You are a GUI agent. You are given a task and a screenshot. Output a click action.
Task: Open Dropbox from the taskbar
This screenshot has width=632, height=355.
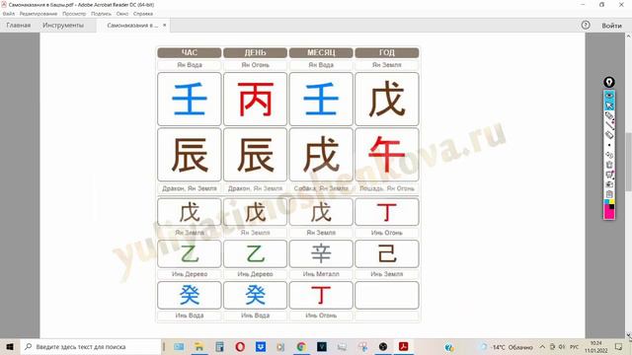pos(261,346)
